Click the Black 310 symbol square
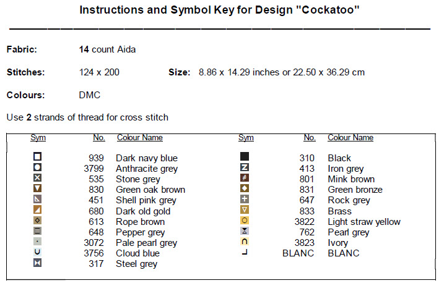 (245, 157)
